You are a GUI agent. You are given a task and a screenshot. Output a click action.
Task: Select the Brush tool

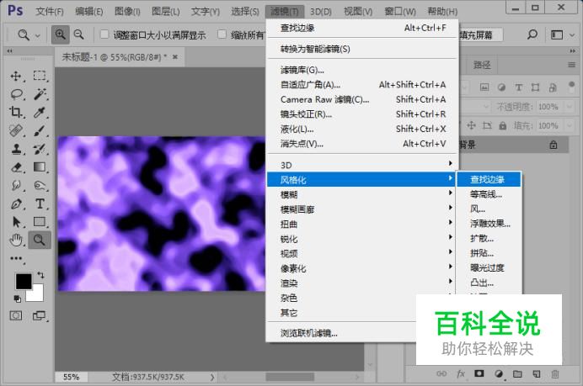tap(40, 130)
